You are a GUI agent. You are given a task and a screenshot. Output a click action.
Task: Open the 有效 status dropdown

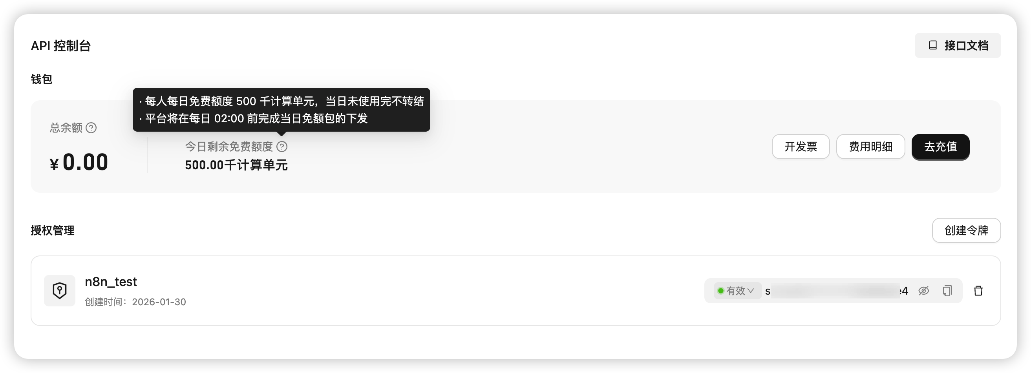click(737, 291)
